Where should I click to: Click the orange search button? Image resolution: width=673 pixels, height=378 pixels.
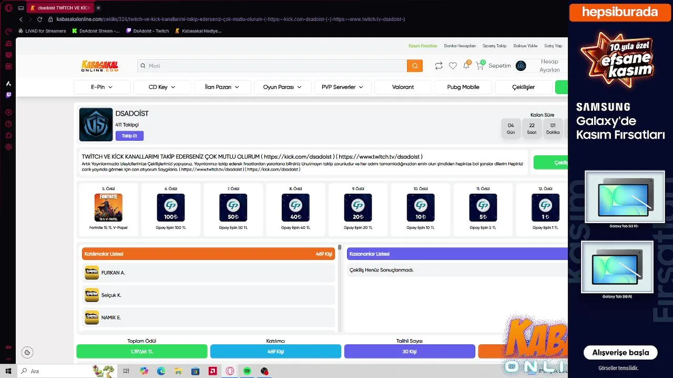pyautogui.click(x=415, y=66)
